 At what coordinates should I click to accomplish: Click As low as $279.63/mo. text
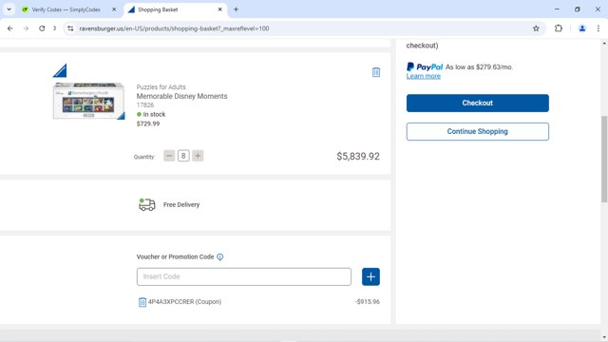[479, 67]
